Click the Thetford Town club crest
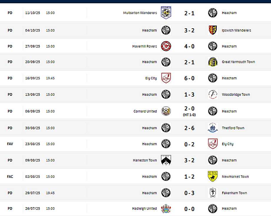Viewport: 271px width, 216px height. point(212,128)
